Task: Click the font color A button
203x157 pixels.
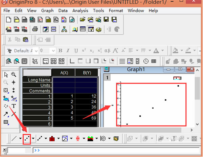Action: coord(156,51)
